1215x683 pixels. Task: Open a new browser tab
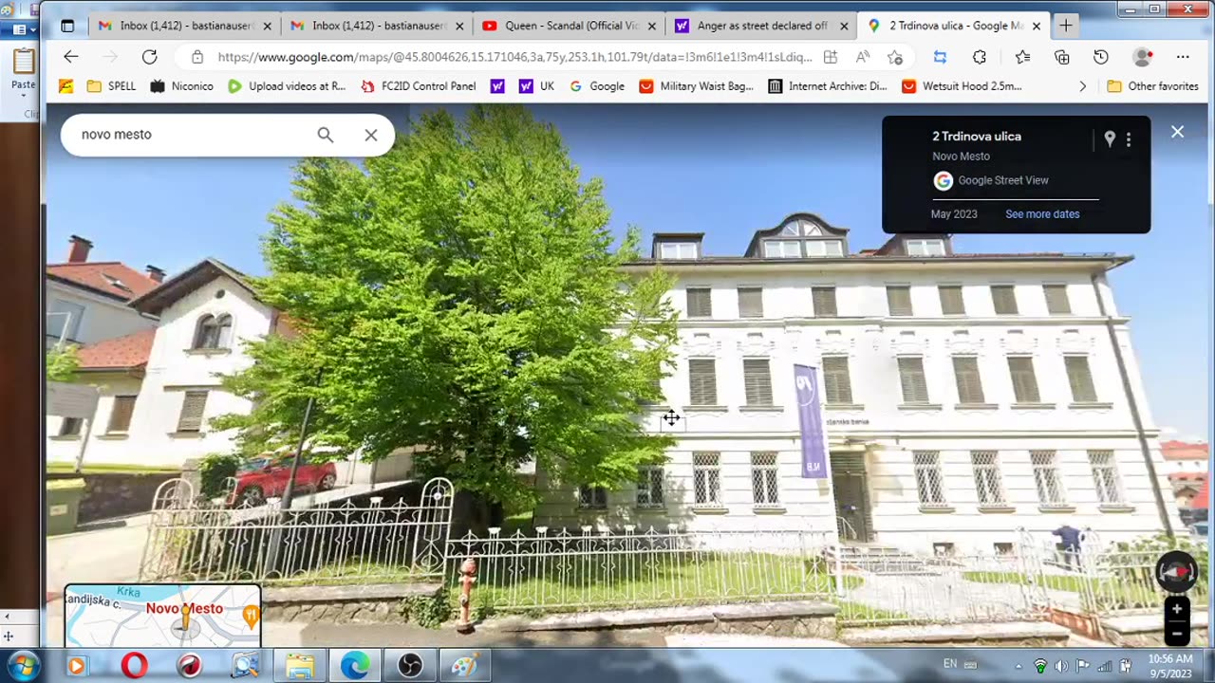(x=1066, y=26)
